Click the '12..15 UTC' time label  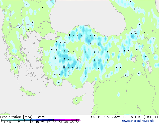click(132, 117)
